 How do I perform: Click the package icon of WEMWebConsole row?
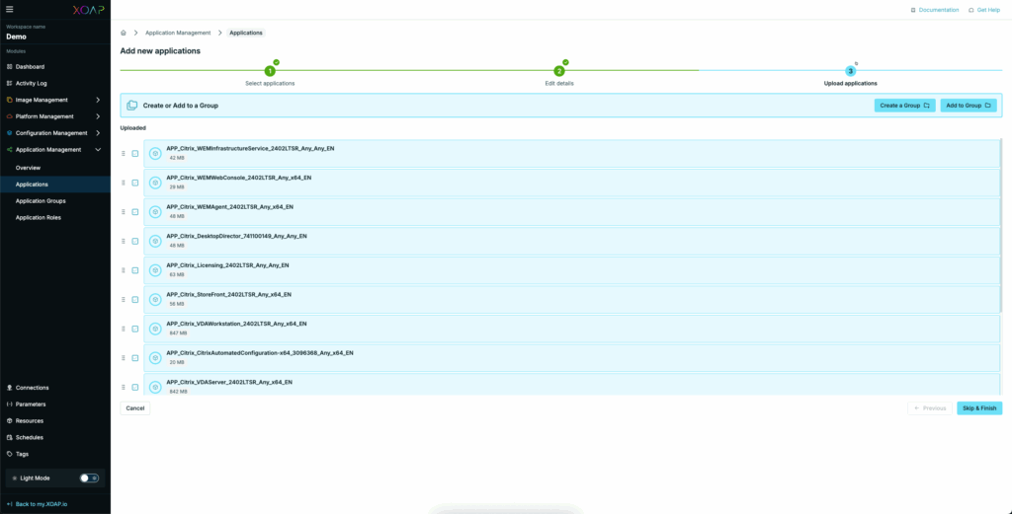click(x=155, y=183)
